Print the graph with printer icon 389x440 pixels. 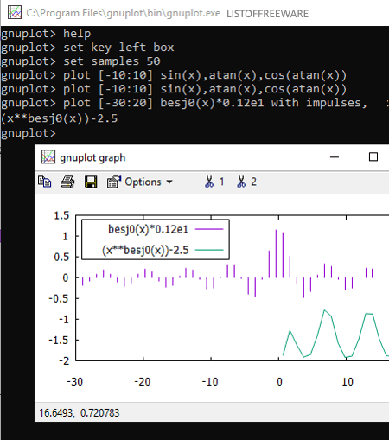pyautogui.click(x=67, y=182)
